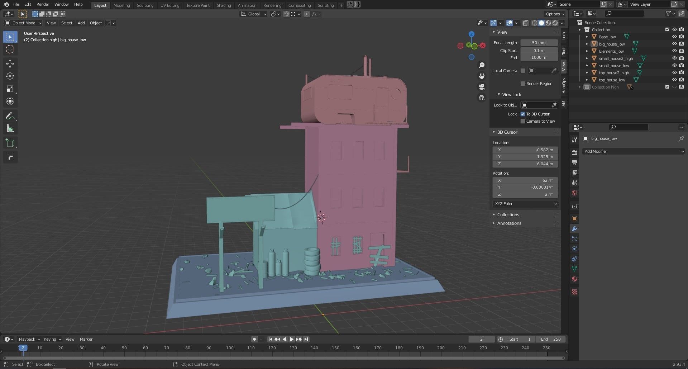Screen dimensions: 688x369
Task: Hide Elements_low in viewport
Action: tap(674, 51)
